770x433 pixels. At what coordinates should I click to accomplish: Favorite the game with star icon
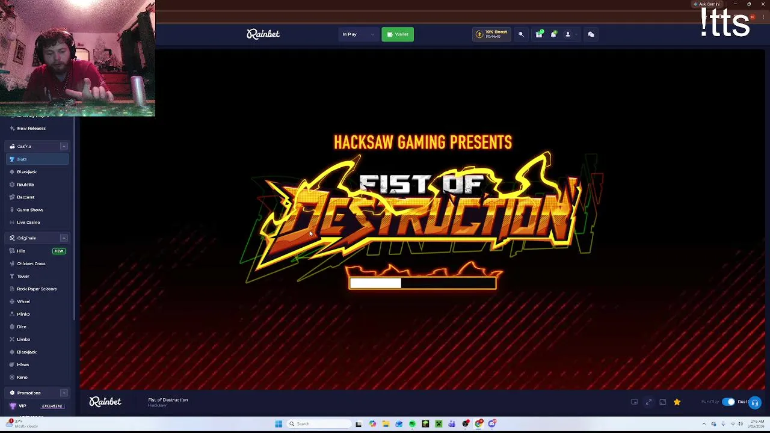pyautogui.click(x=677, y=402)
